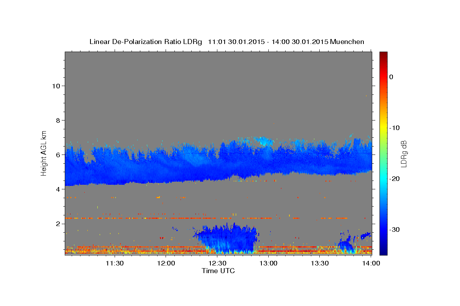Click the '14:00' time tick label
460x306 pixels.
click(371, 263)
